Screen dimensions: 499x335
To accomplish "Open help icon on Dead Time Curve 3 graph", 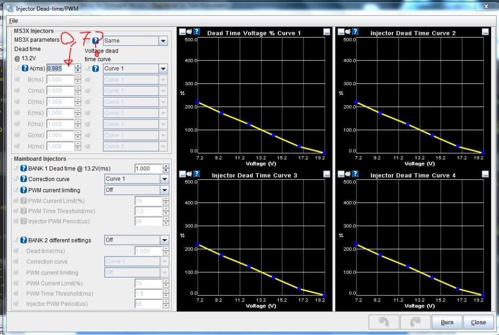I will point(197,174).
